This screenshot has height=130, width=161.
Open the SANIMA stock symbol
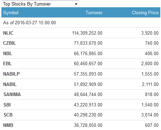click(x=12, y=94)
